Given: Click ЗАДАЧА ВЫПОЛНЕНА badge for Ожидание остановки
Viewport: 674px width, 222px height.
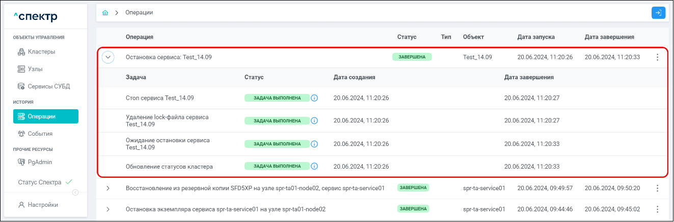Looking at the screenshot, I should pyautogui.click(x=277, y=144).
